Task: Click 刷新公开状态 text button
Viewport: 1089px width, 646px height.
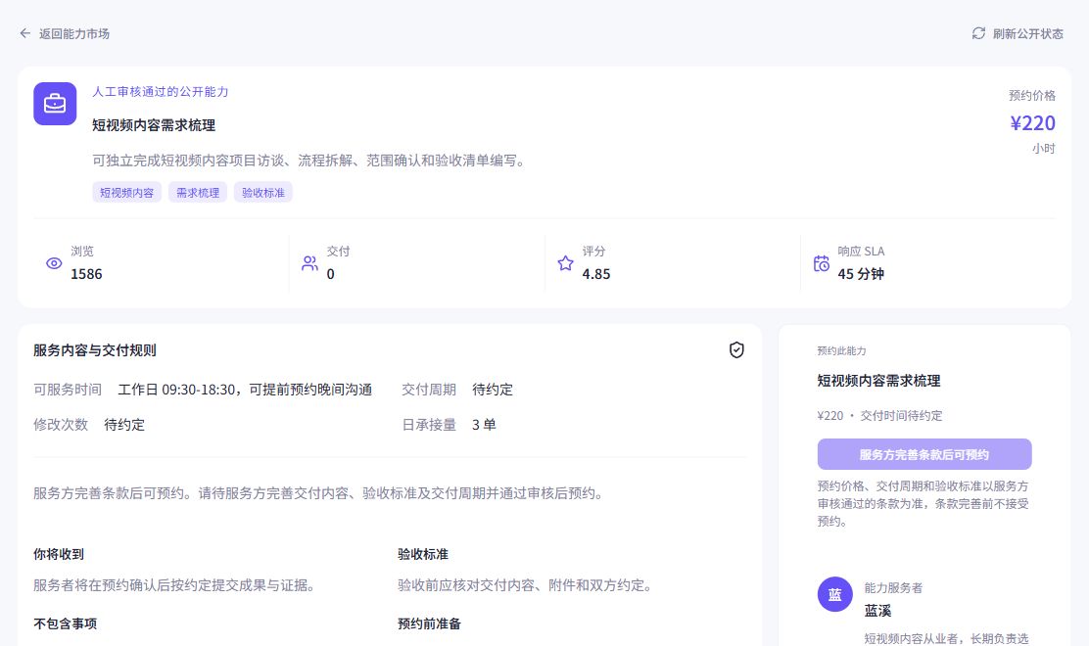Action: (1028, 33)
